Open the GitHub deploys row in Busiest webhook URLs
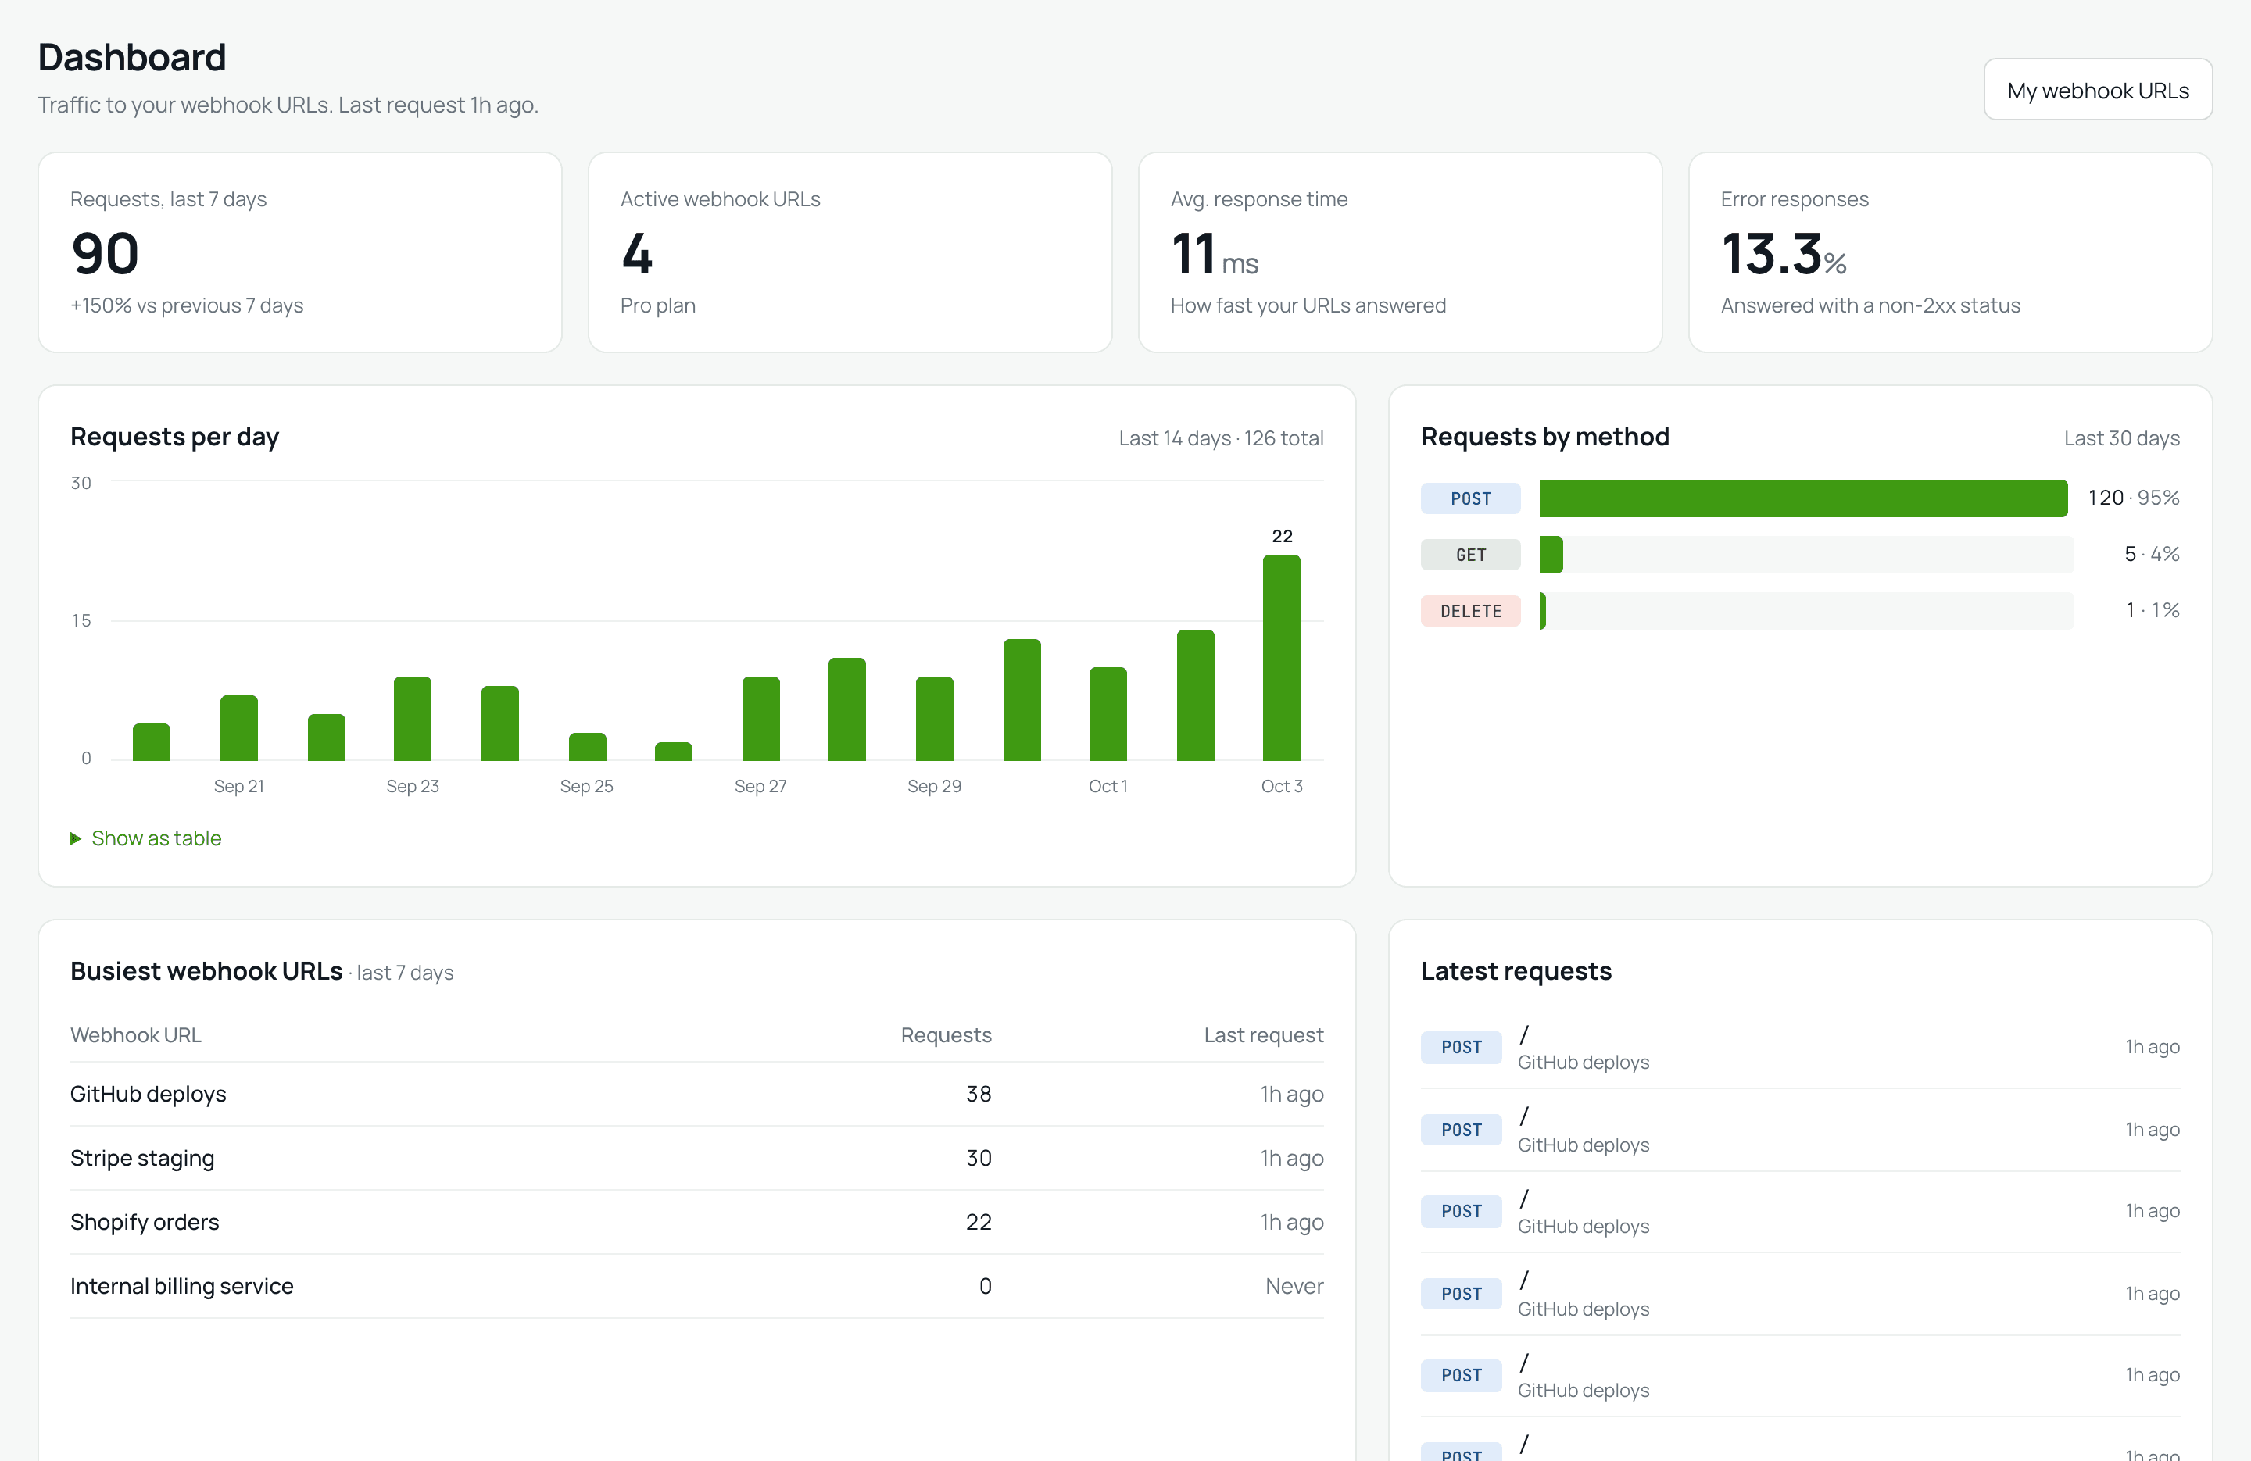Viewport: 2251px width, 1461px height. pyautogui.click(x=696, y=1094)
